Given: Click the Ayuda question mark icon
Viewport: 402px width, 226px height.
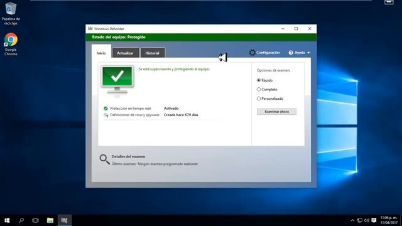Looking at the screenshot, I should coord(291,53).
